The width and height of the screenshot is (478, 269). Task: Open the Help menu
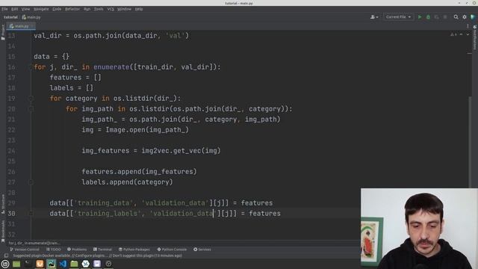[139, 9]
